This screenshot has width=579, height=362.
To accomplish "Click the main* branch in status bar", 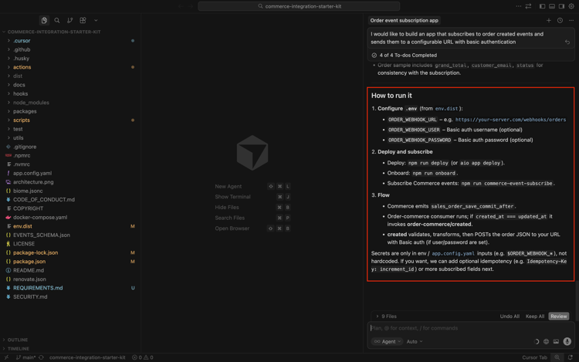I will tap(25, 357).
